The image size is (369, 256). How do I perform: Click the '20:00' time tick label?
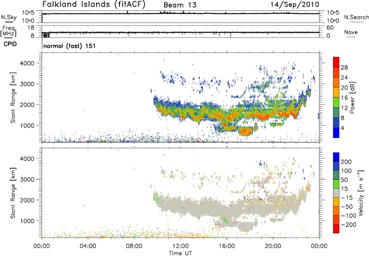pos(273,246)
